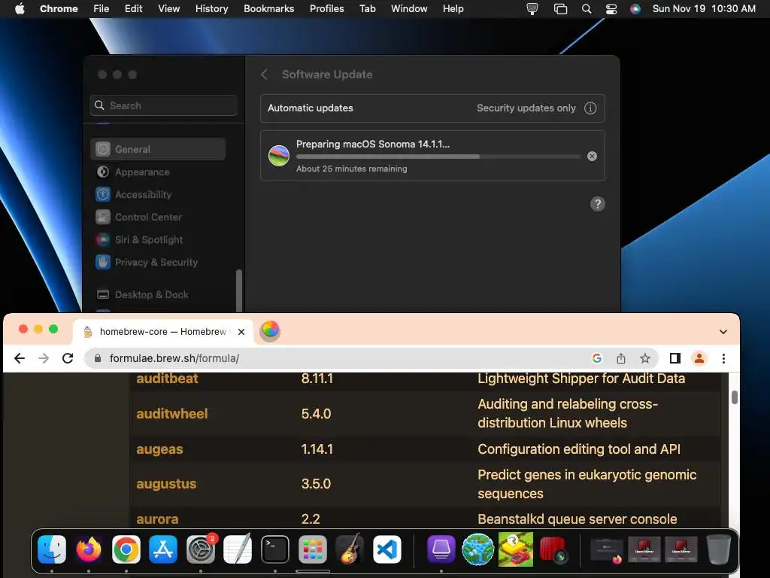Cancel the macOS Sonoma update preparation
This screenshot has height=578, width=770.
[x=593, y=157]
